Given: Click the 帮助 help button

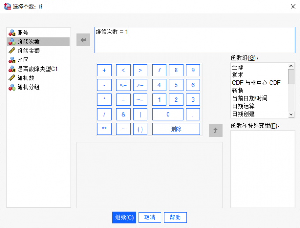Looking at the screenshot, I should 175,217.
